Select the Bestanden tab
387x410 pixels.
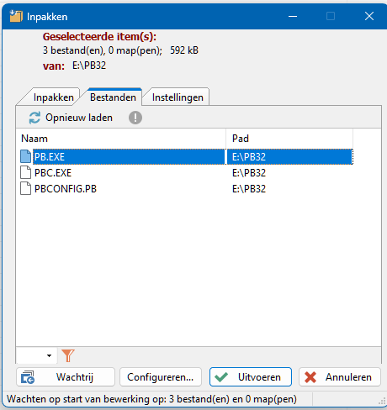click(113, 97)
